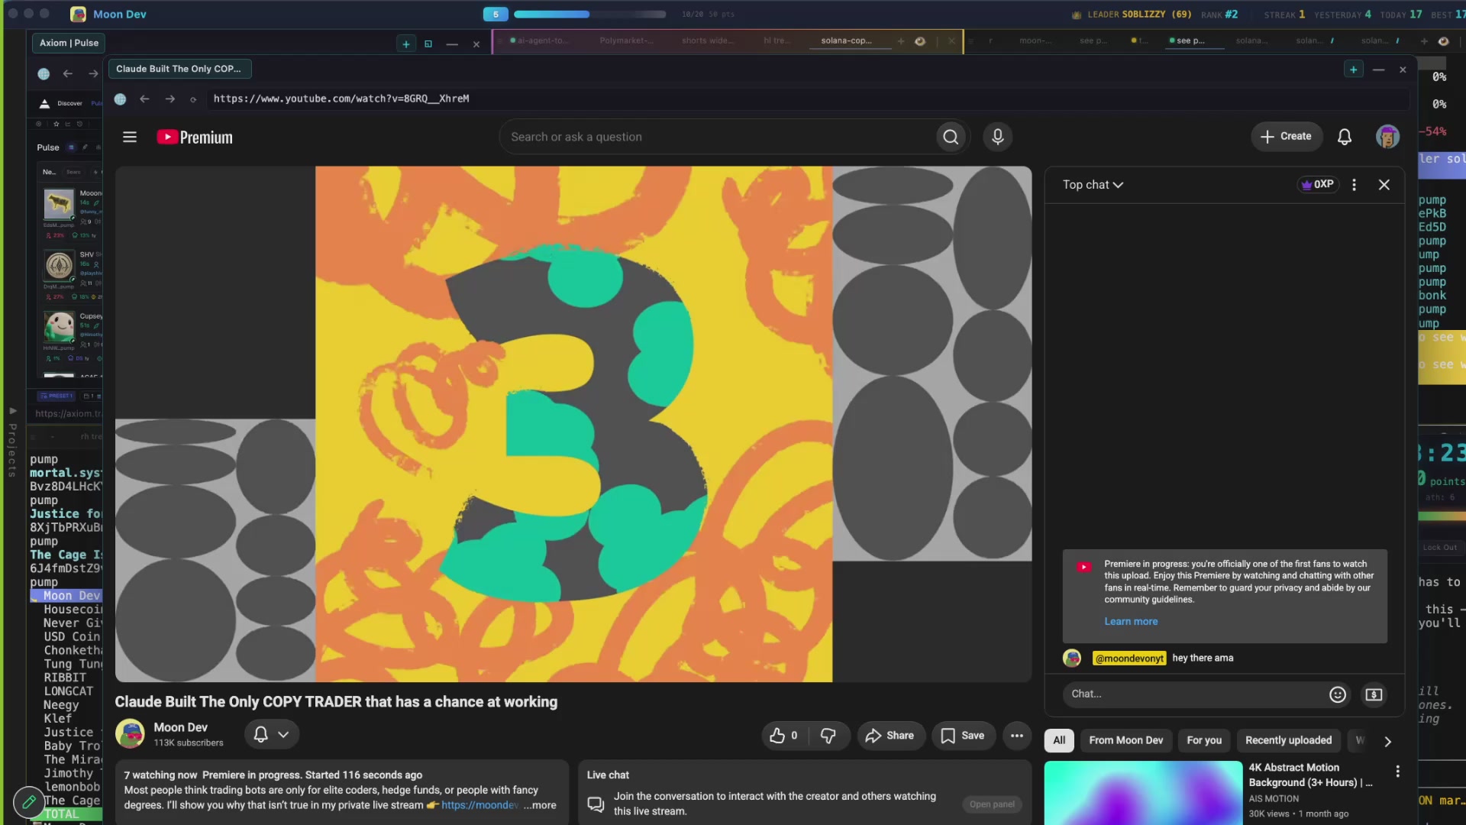Open chat emoji picker
This screenshot has width=1466, height=825.
point(1337,694)
